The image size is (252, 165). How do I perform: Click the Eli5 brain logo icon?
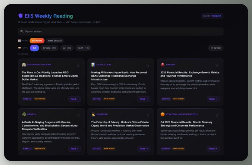click(x=20, y=16)
